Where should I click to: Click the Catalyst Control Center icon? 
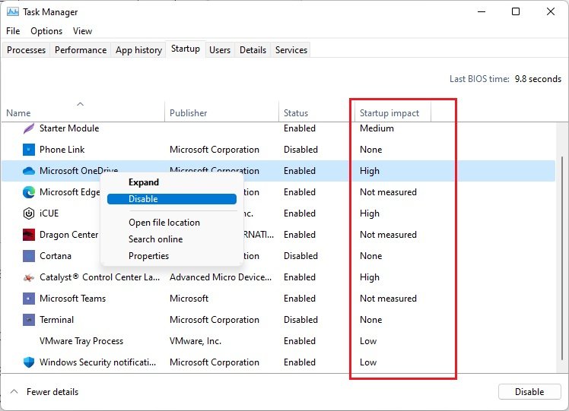(29, 277)
